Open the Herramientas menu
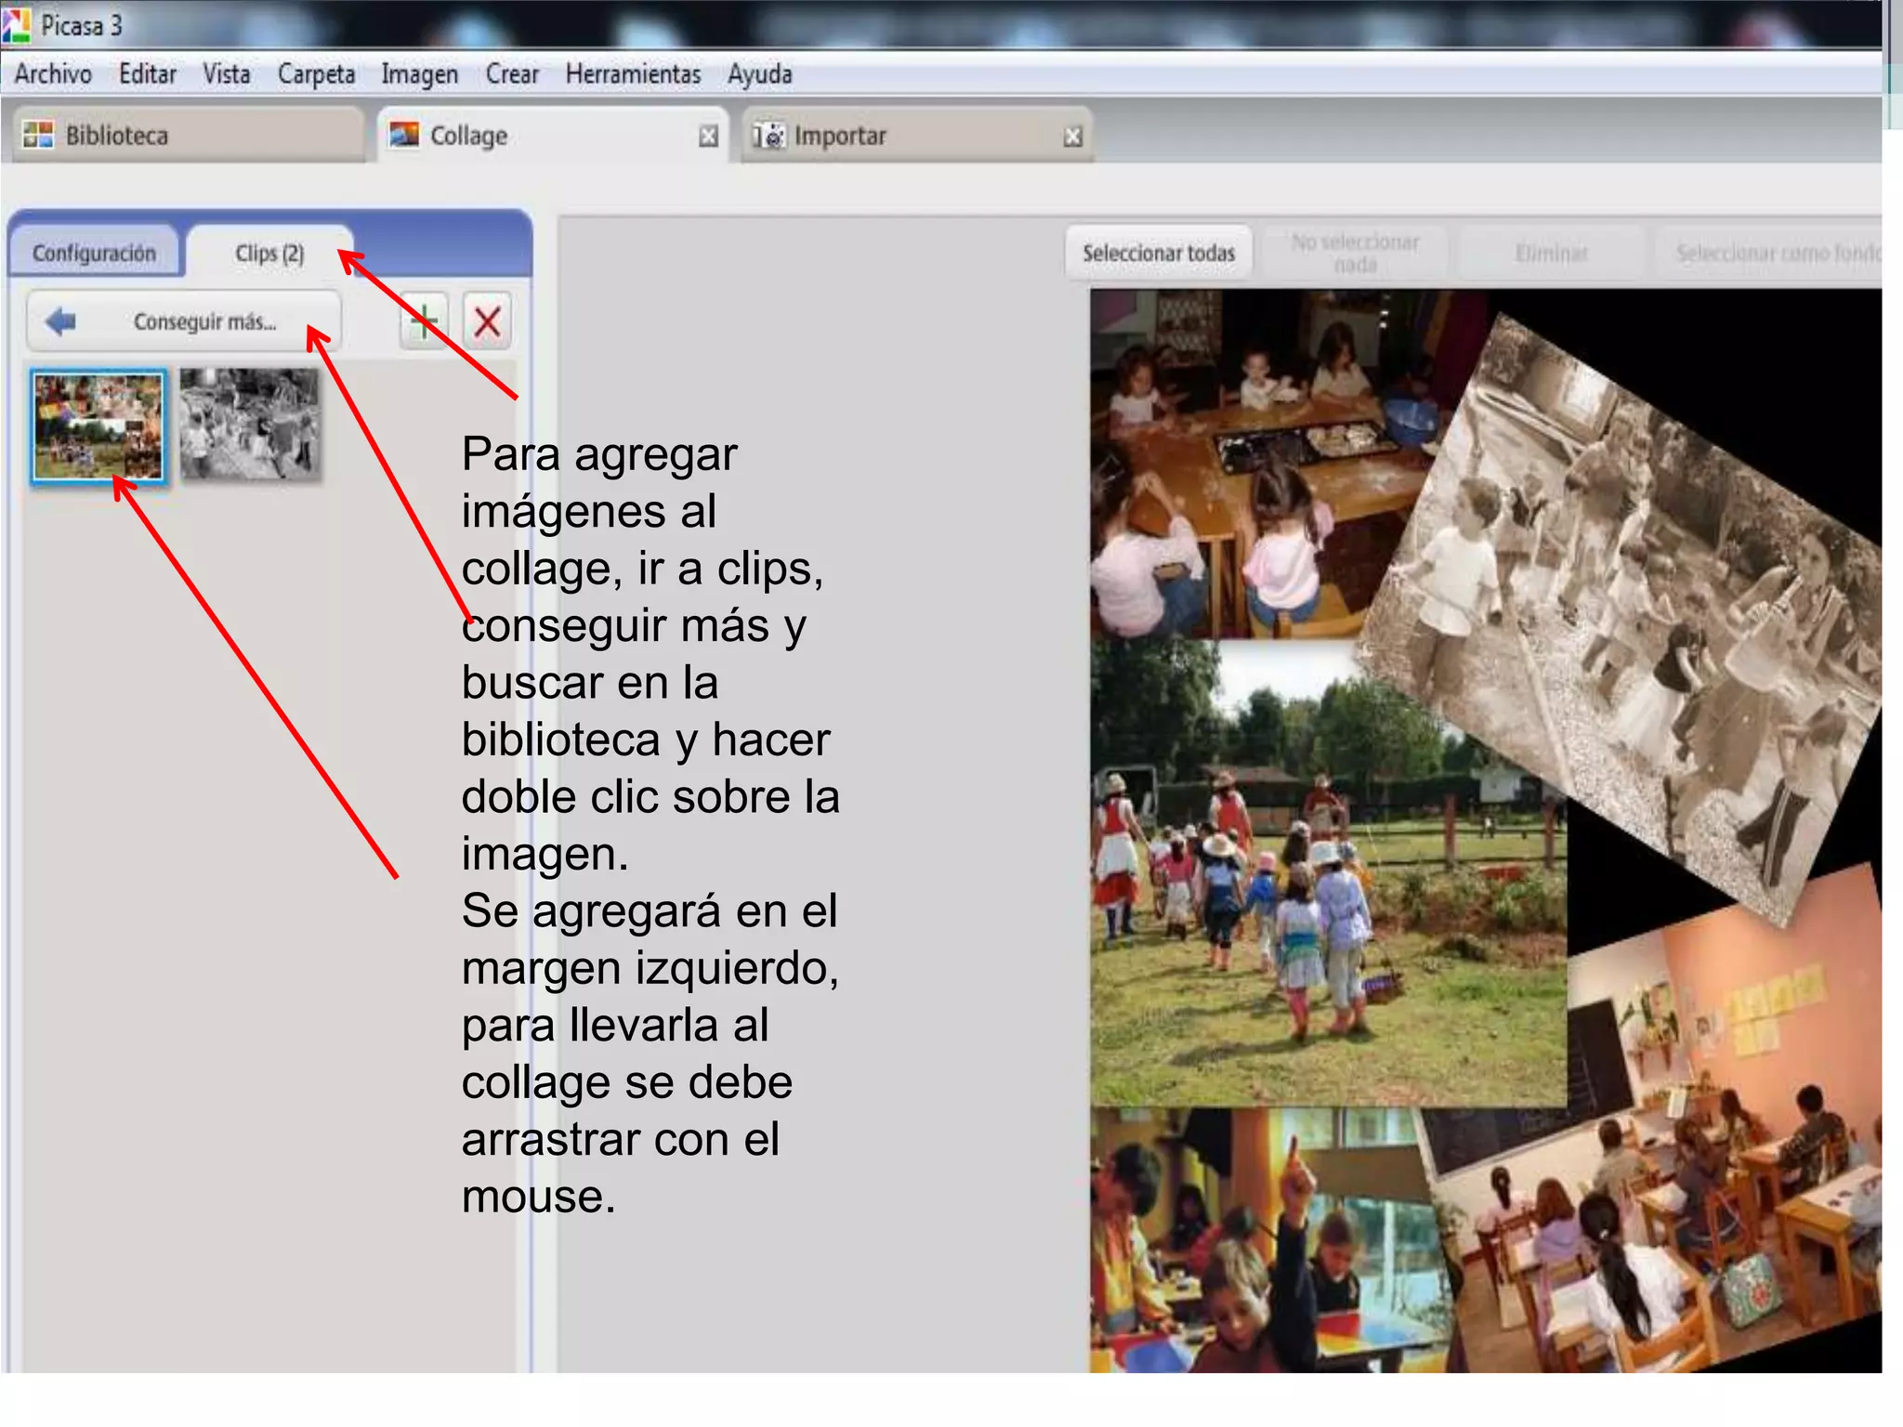Screen dimensions: 1903x1427 click(x=633, y=74)
